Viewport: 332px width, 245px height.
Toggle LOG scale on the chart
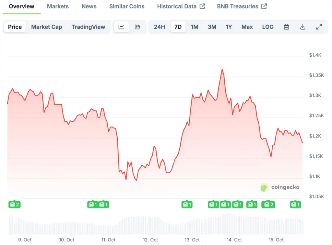coord(267,27)
